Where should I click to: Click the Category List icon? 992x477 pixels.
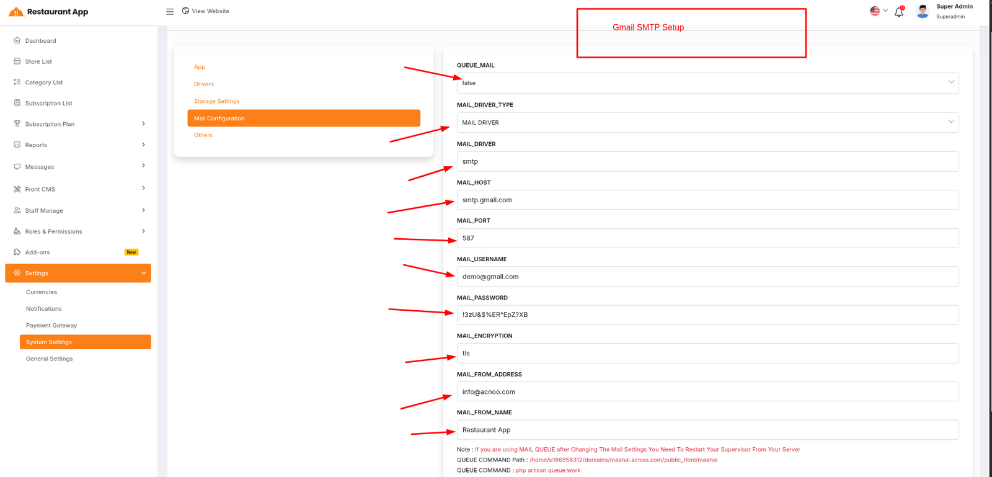(x=17, y=82)
